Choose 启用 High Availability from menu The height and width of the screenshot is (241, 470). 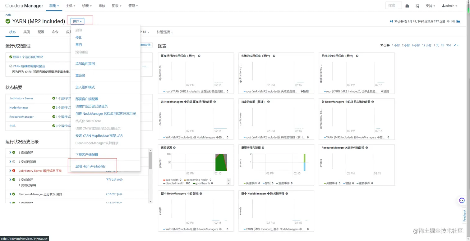(90, 166)
